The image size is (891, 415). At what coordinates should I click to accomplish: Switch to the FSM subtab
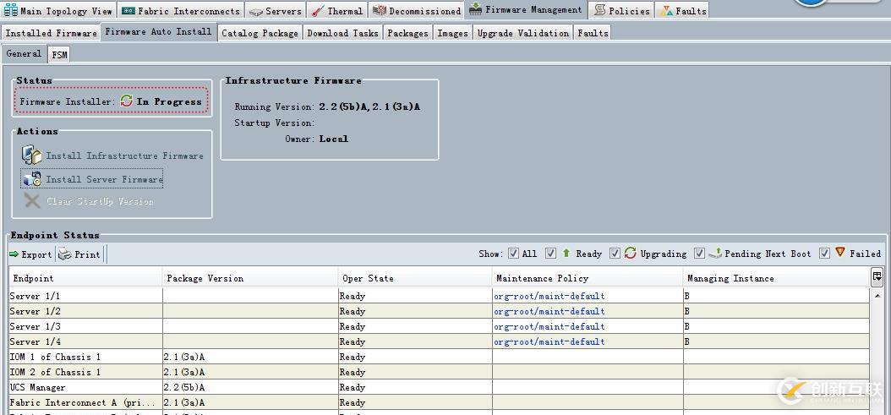pos(59,54)
